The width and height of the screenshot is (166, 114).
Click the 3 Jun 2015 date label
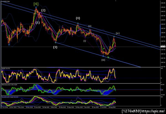point(87,107)
